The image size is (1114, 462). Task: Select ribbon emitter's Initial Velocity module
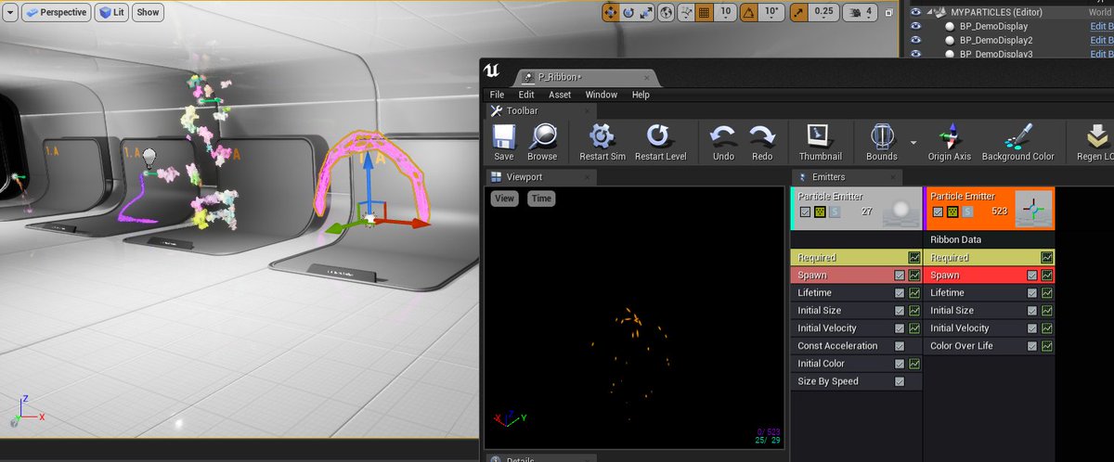coord(990,327)
